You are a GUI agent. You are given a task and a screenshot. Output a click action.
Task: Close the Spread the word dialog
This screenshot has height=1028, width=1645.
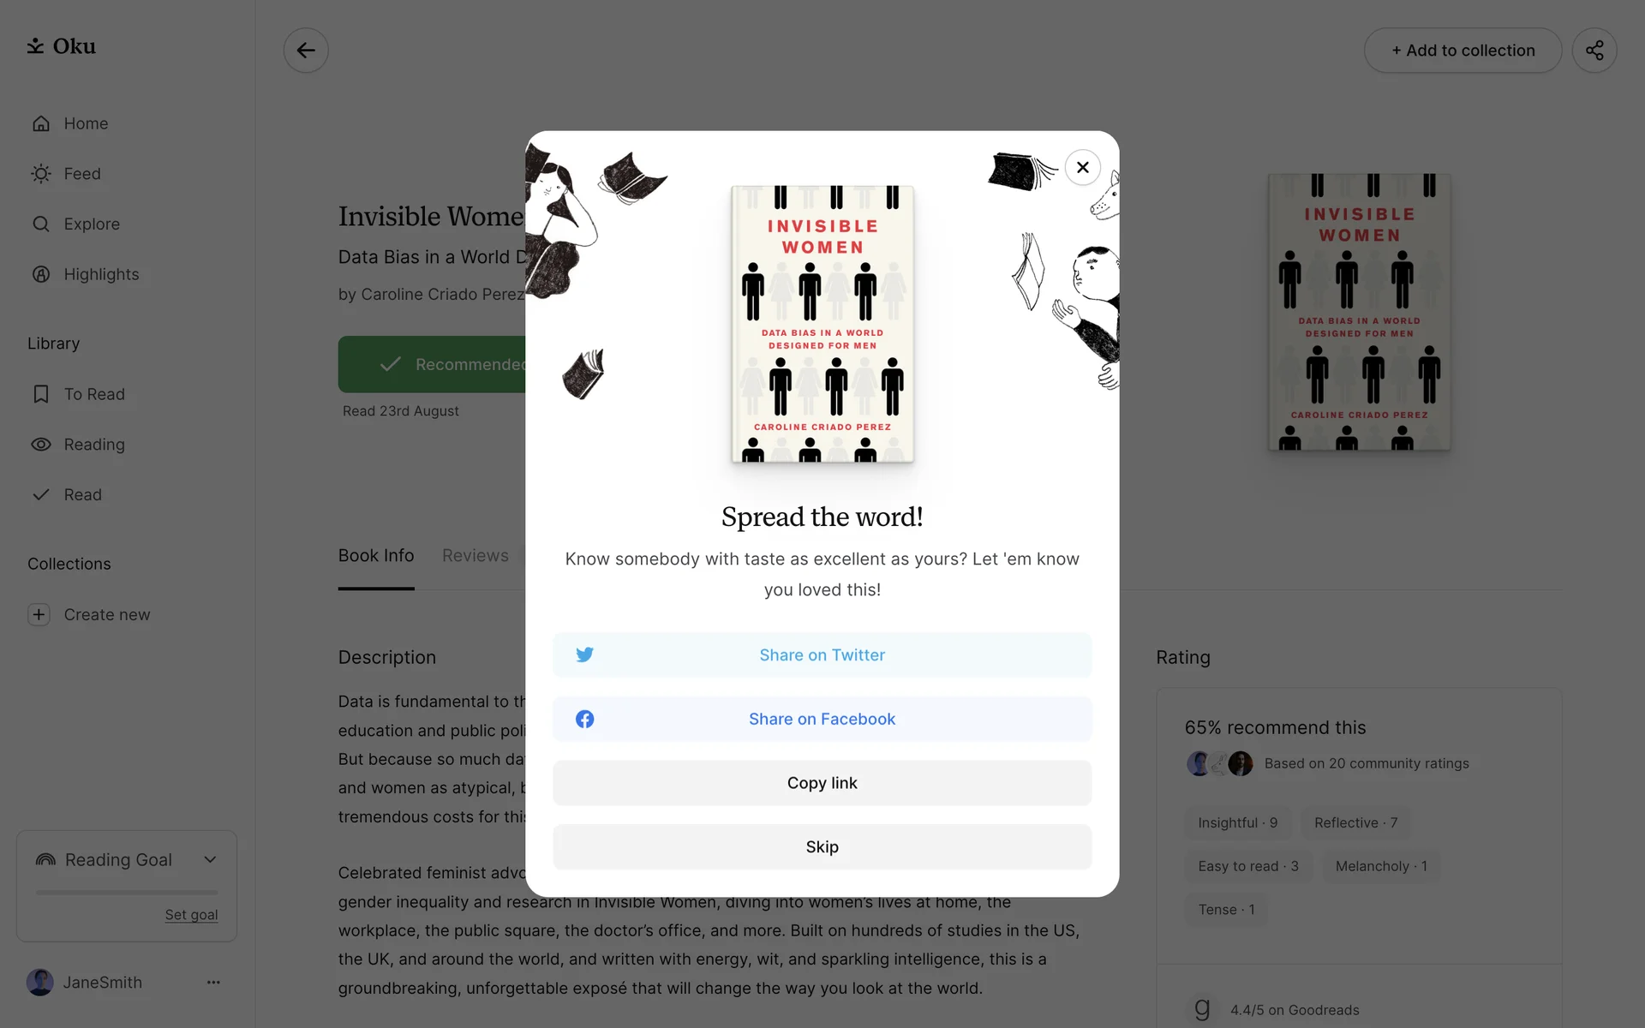[1082, 167]
